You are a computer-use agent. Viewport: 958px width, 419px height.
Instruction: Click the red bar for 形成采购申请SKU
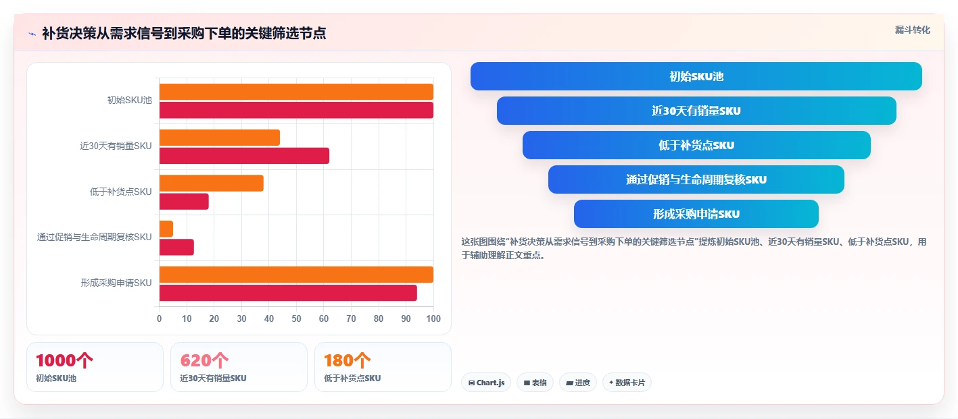(x=288, y=293)
